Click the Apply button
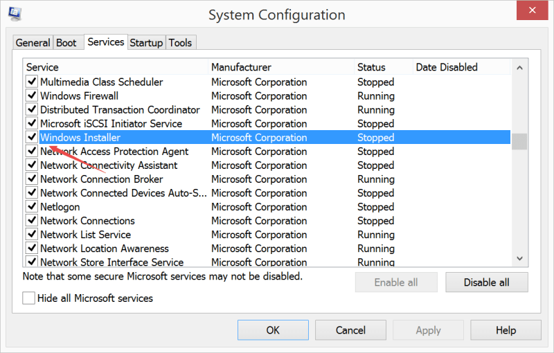This screenshot has height=353, width=554. coord(428,330)
